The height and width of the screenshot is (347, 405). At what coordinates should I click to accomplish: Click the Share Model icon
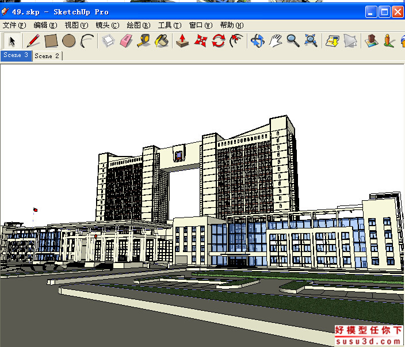[350, 41]
